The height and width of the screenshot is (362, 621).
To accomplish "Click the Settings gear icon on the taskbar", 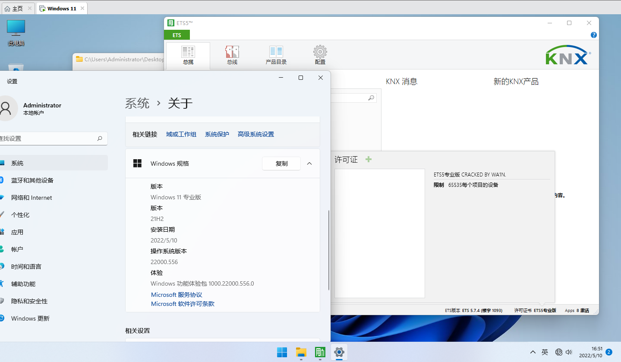I will tap(339, 352).
